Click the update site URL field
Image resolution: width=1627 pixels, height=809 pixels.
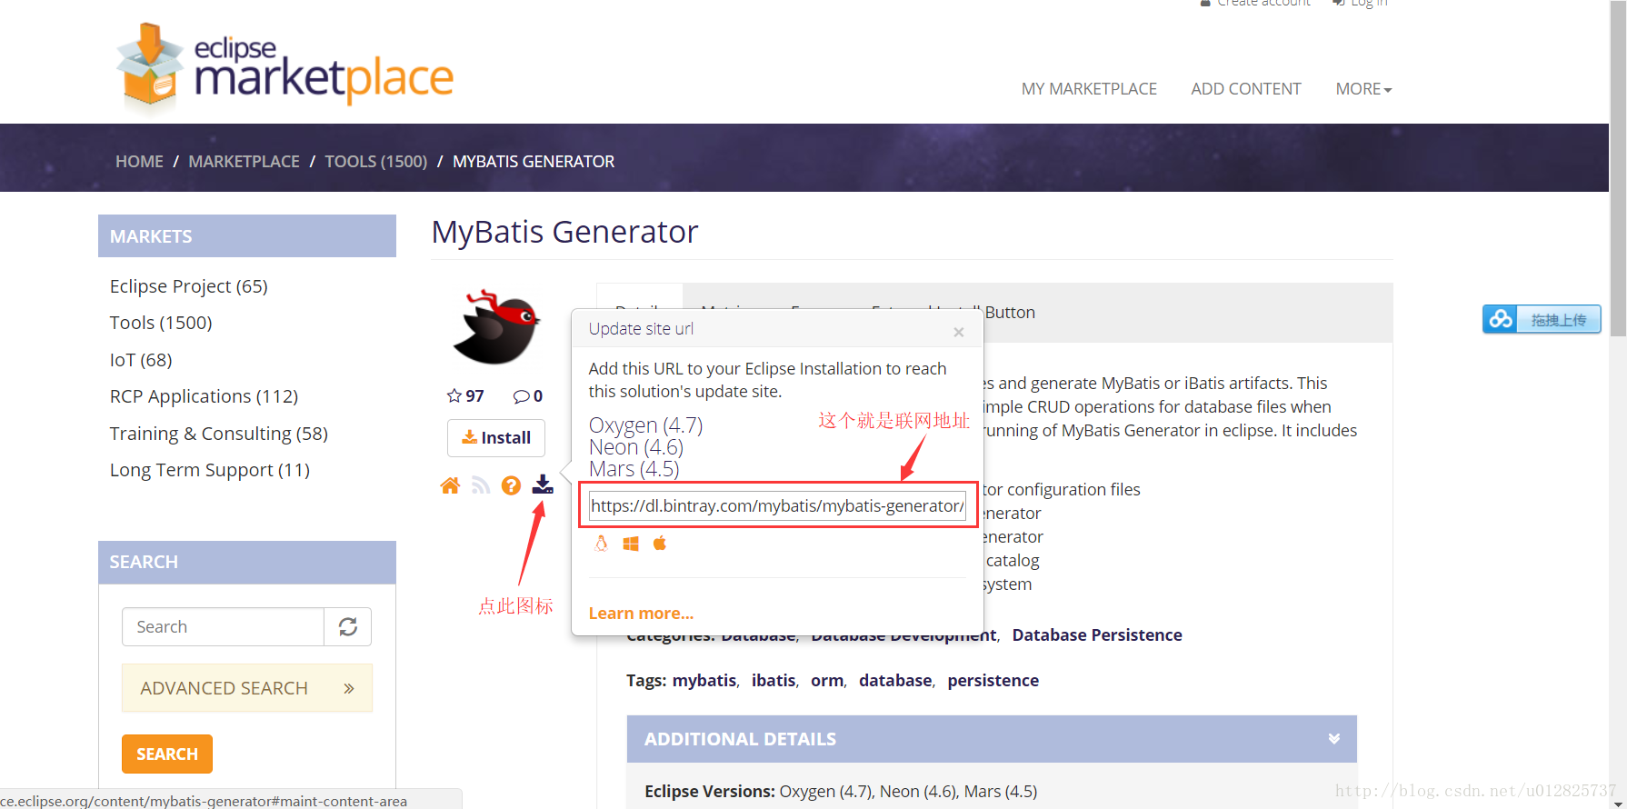[777, 505]
